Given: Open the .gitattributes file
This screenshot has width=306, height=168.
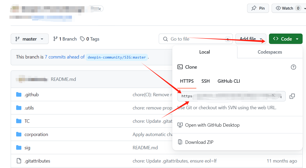Looking at the screenshot, I should 37,161.
